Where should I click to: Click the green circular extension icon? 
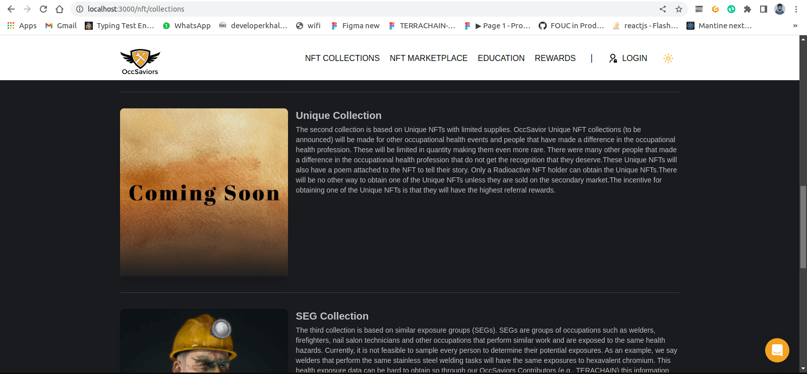[x=731, y=9]
